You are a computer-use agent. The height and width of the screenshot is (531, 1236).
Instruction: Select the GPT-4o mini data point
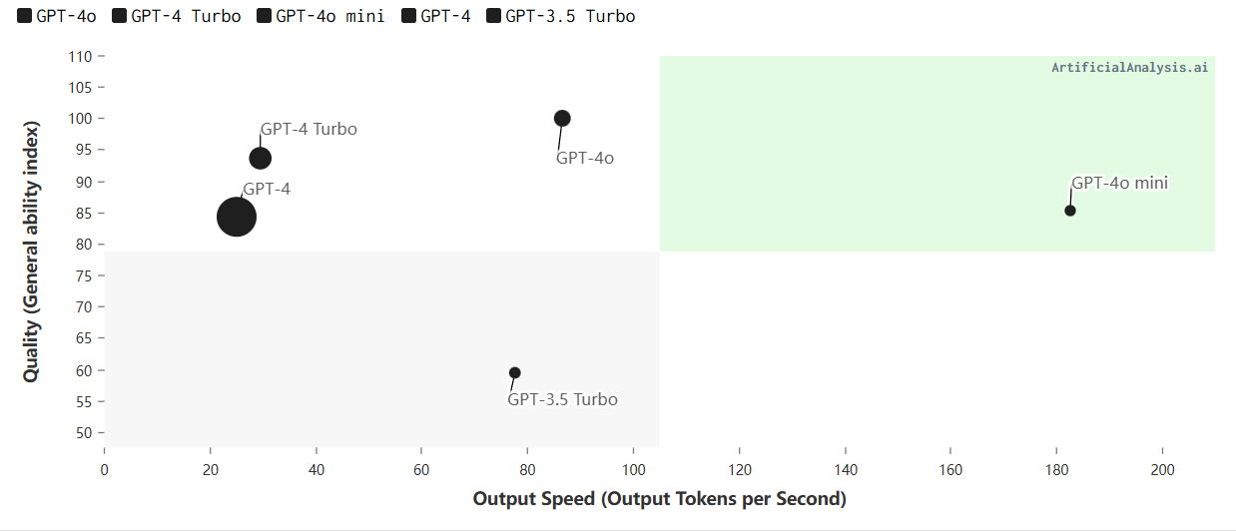(x=1070, y=211)
